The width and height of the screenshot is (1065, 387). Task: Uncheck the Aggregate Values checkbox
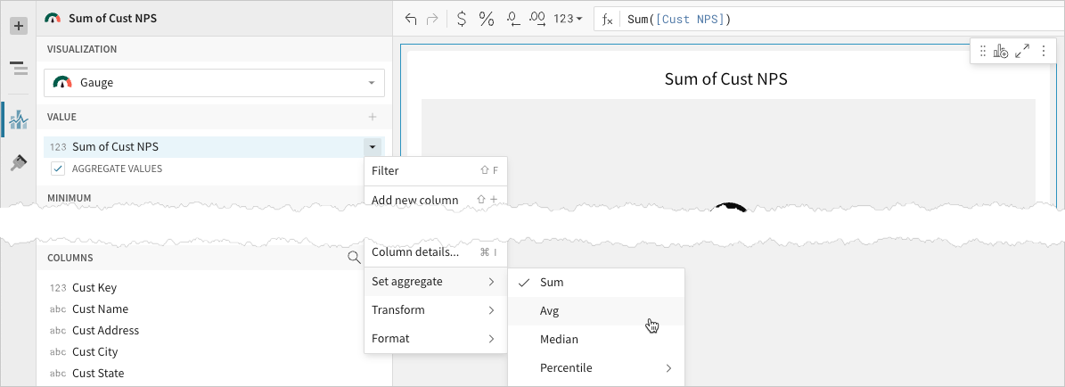58,169
